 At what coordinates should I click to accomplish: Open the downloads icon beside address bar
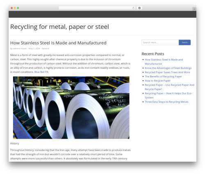(139, 8)
